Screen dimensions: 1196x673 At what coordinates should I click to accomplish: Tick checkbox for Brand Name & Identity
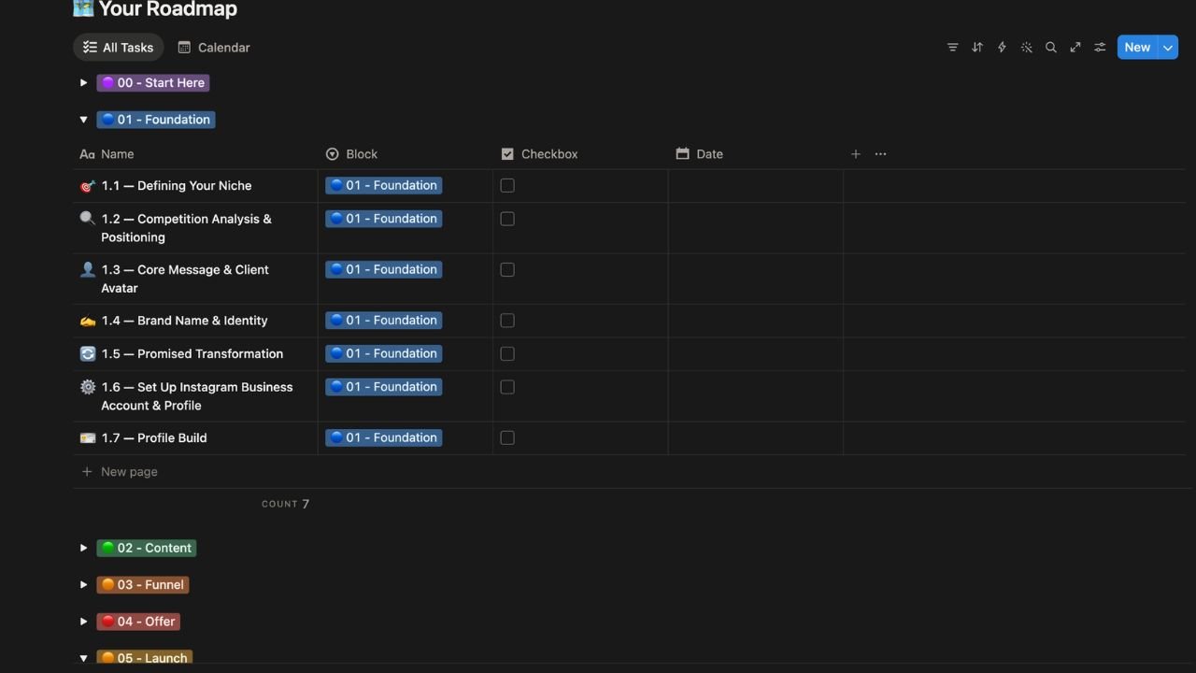pyautogui.click(x=507, y=321)
